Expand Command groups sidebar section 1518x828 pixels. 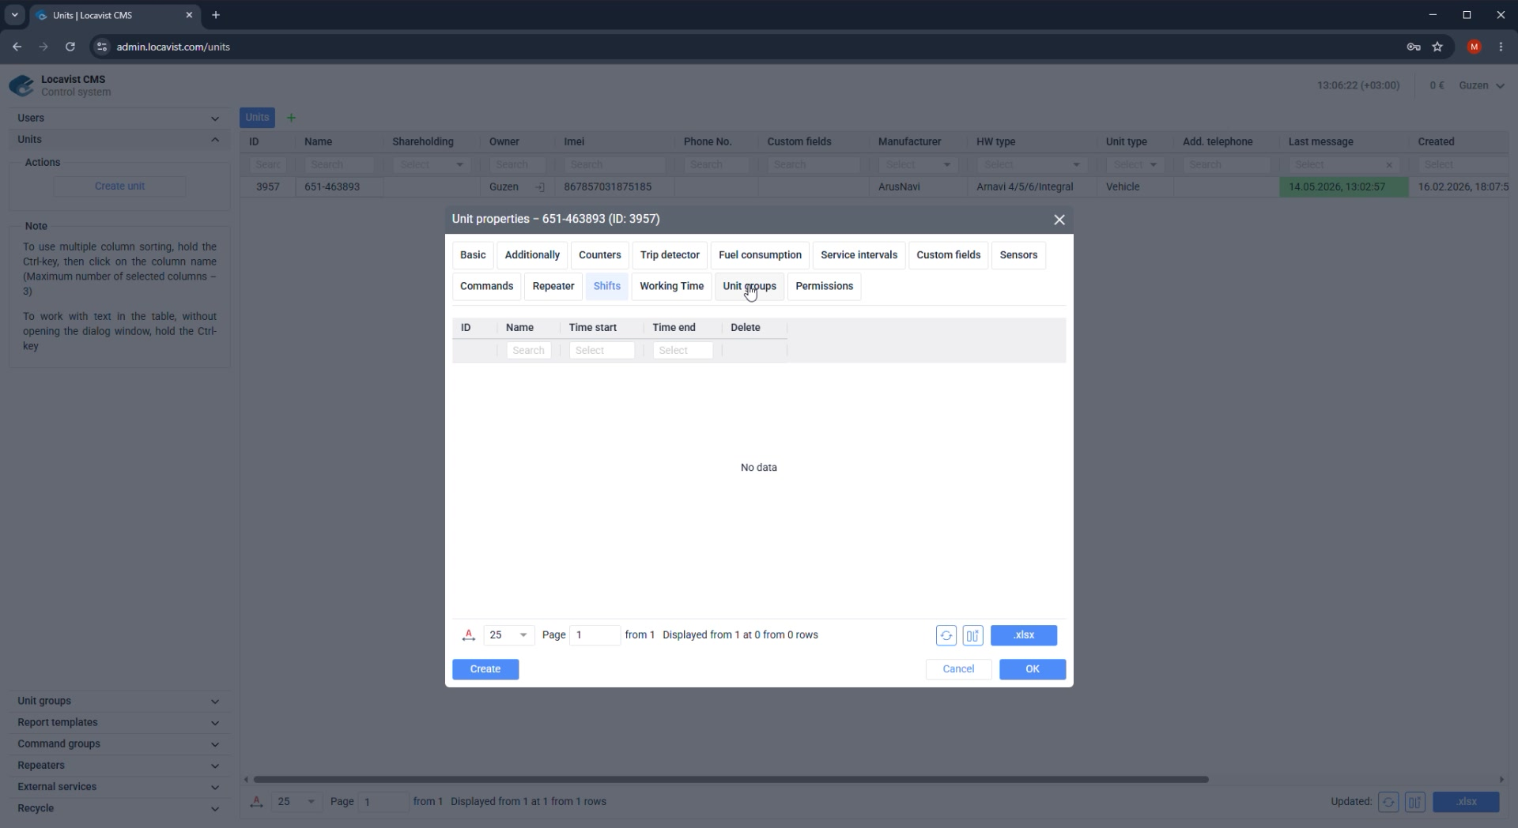[x=119, y=744]
